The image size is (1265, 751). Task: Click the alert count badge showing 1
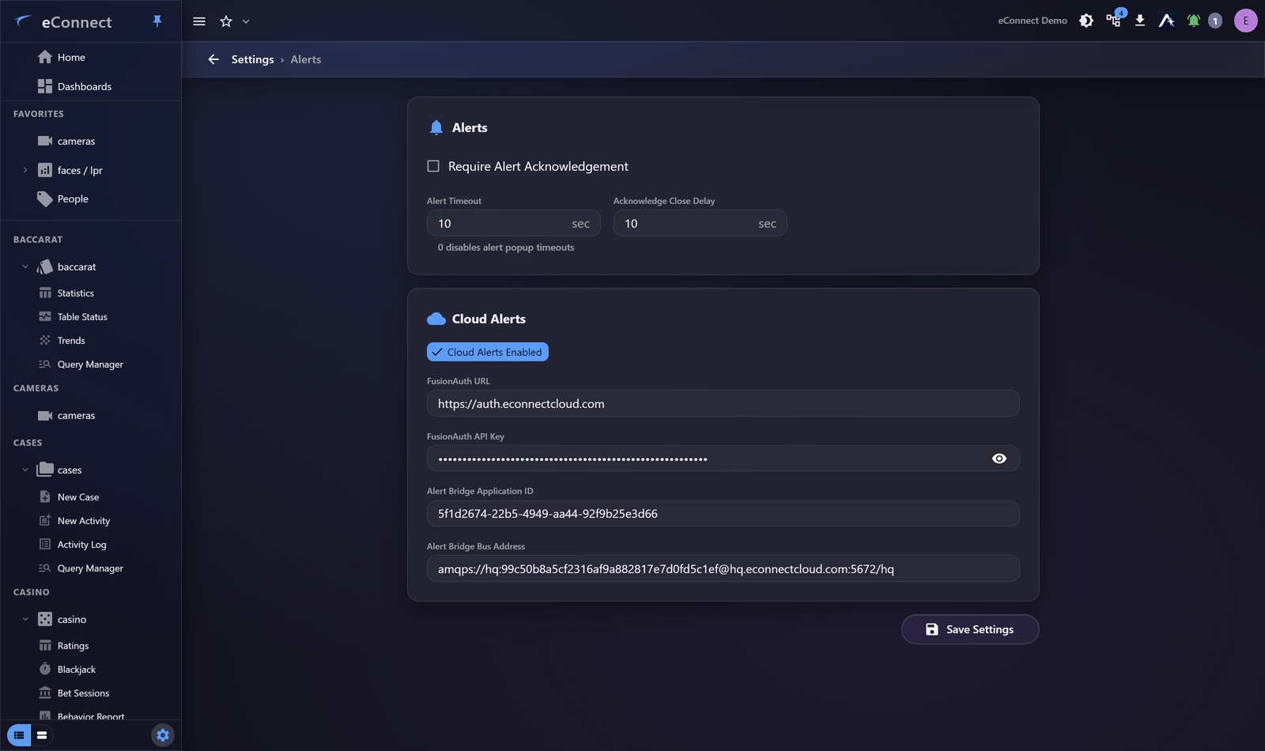pyautogui.click(x=1215, y=21)
